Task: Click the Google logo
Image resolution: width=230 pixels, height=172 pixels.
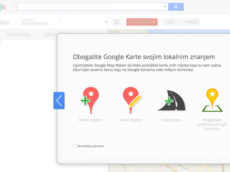Action: click(3, 7)
